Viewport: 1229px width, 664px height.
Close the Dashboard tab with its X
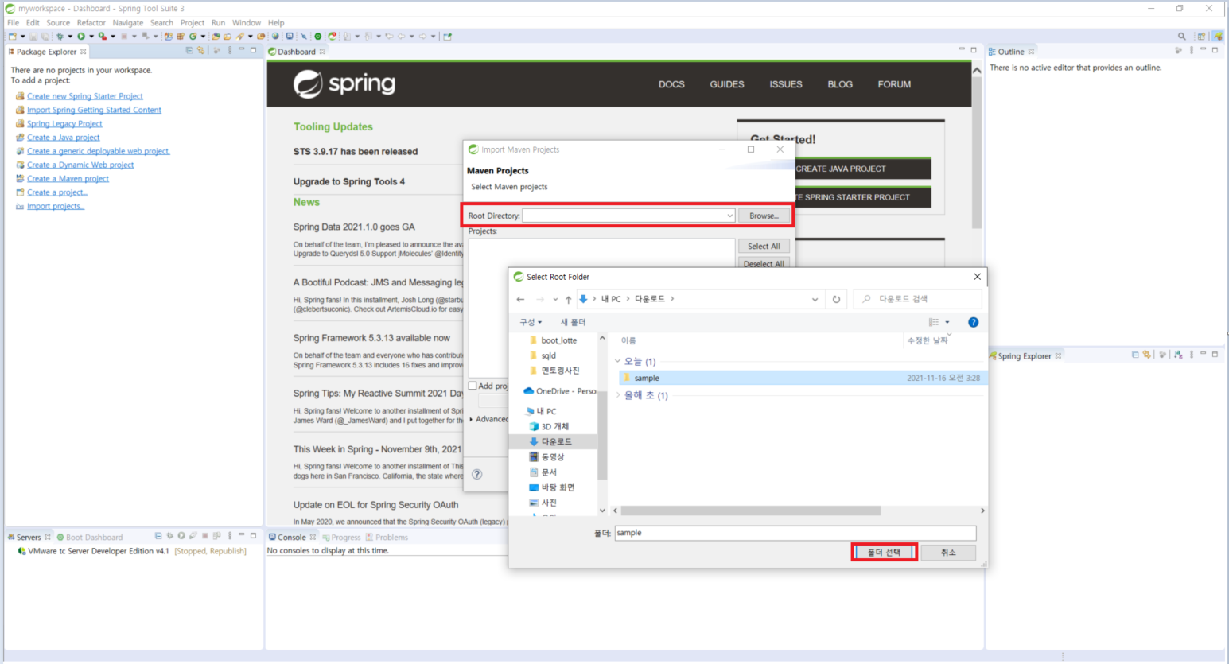[x=322, y=52]
